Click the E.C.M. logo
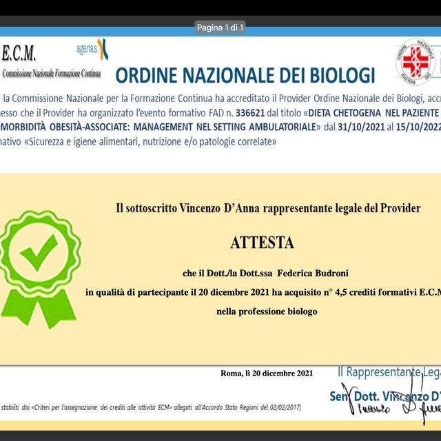441x441 pixels. click(19, 53)
